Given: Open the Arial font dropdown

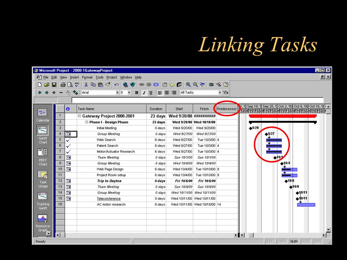Looking at the screenshot, I should 117,93.
